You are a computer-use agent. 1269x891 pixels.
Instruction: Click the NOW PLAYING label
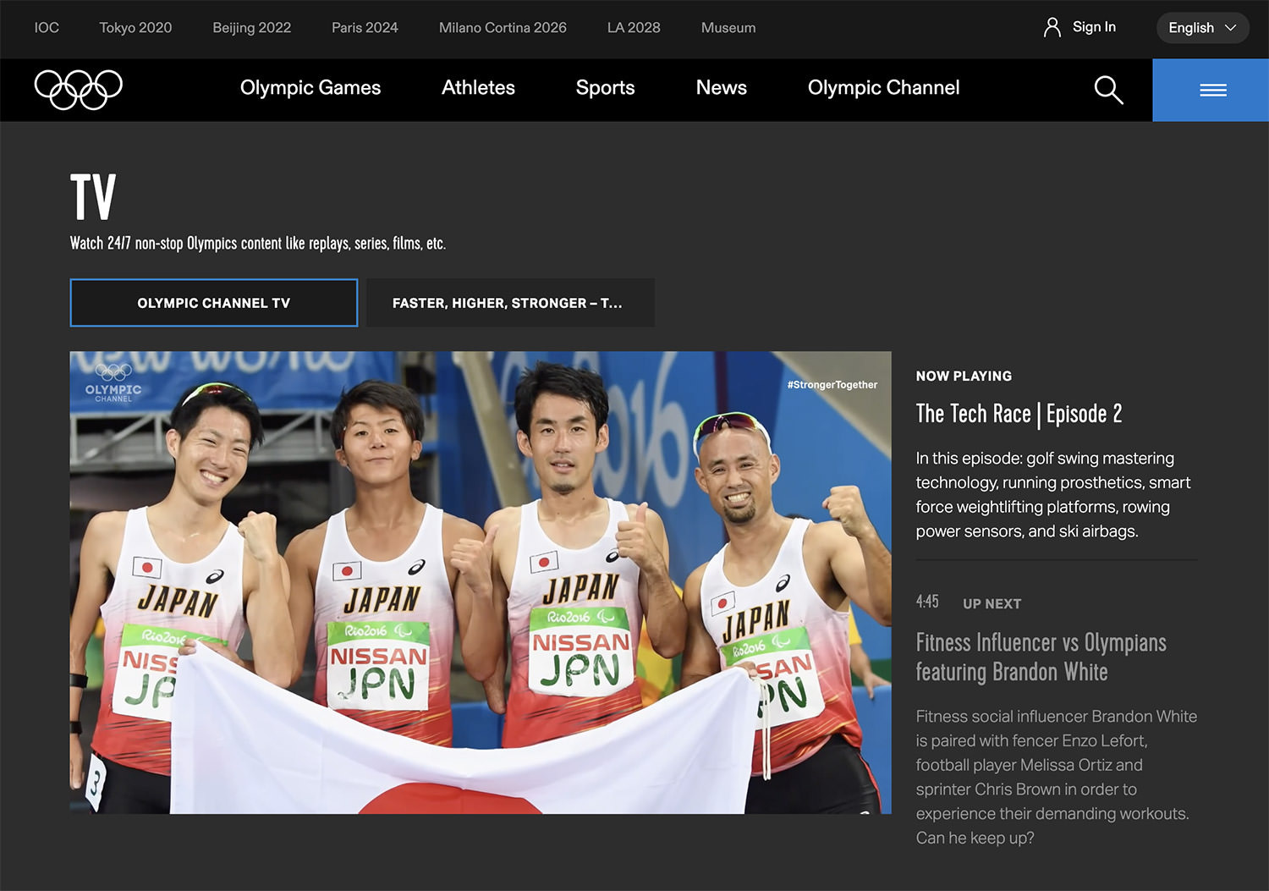click(964, 376)
